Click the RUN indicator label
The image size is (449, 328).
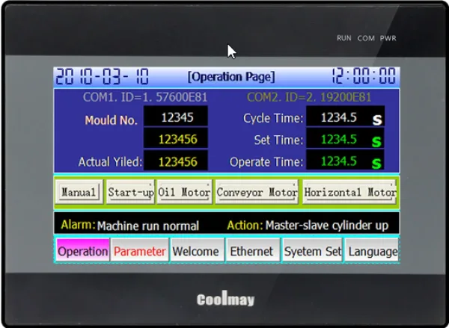click(344, 38)
